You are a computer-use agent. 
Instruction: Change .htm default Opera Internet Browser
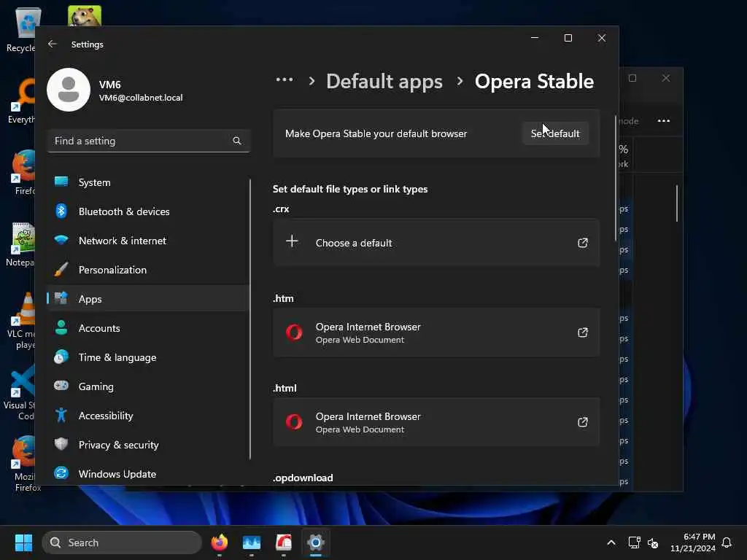tap(436, 332)
